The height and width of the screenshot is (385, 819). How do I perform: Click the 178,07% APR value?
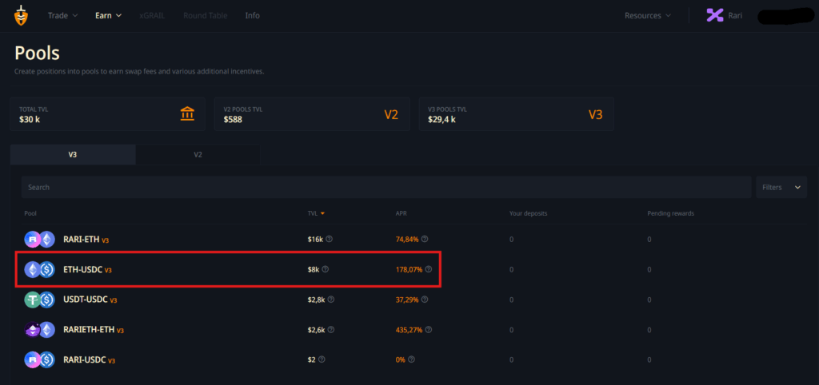(x=409, y=270)
